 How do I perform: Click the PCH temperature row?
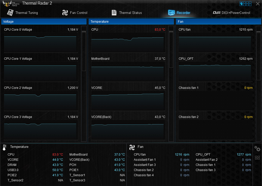click(97, 165)
